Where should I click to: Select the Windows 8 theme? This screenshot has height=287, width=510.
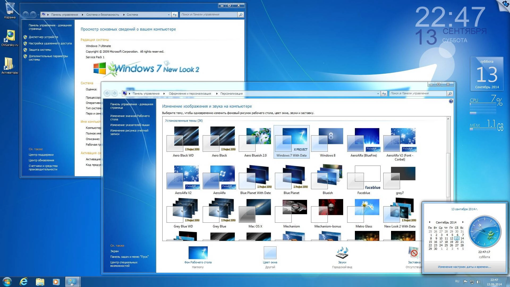click(x=328, y=142)
